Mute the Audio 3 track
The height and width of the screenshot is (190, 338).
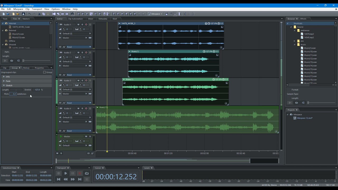pyautogui.click(x=78, y=80)
